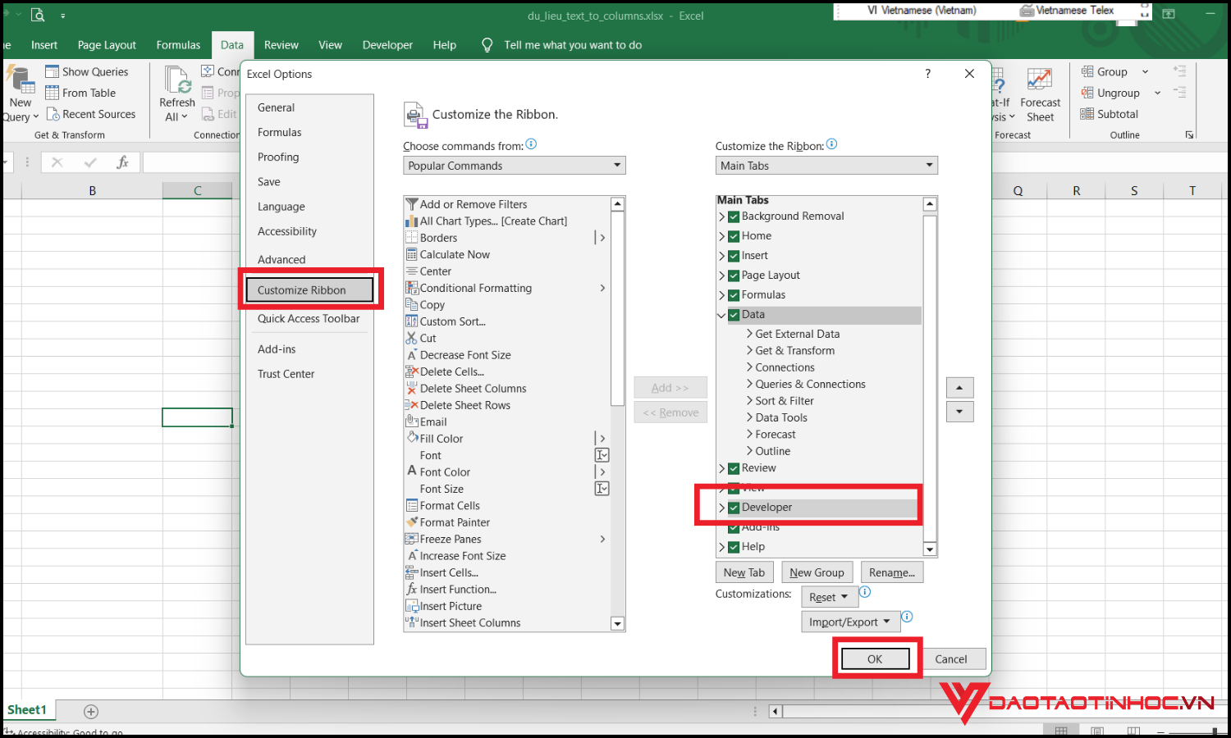The width and height of the screenshot is (1231, 738).
Task: Toggle the Developer tab checkbox
Action: [x=734, y=508]
